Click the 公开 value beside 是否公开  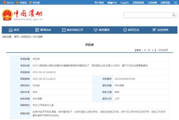pos(117,99)
